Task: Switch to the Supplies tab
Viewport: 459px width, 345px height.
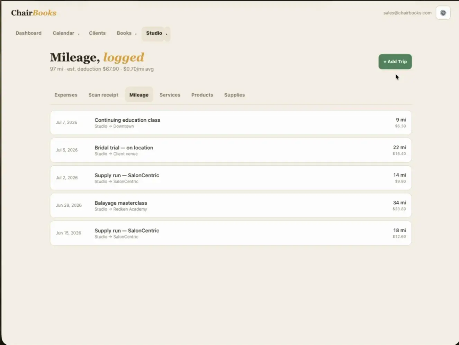Action: [x=234, y=95]
